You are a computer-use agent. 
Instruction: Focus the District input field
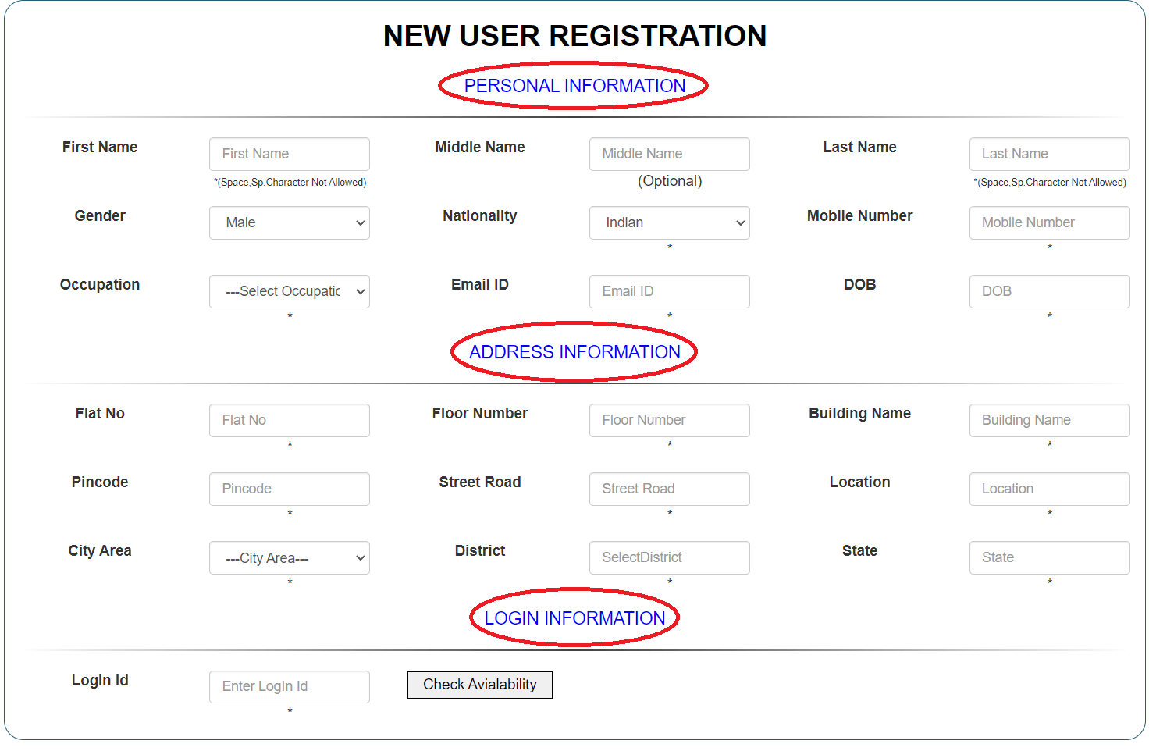(669, 557)
